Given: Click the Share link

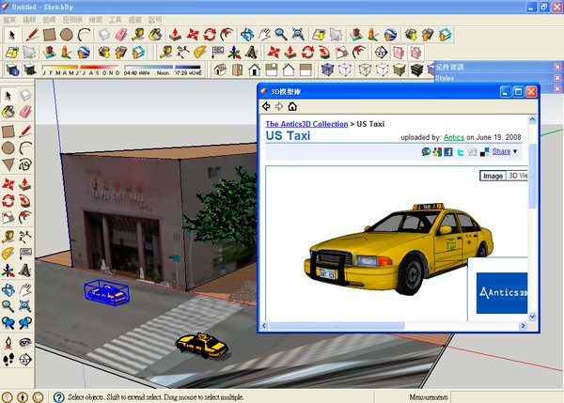Looking at the screenshot, I should [501, 151].
